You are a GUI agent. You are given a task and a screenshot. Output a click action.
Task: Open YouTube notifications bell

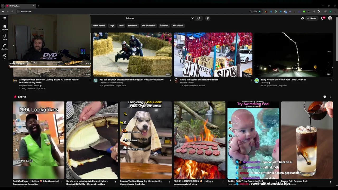(322, 18)
